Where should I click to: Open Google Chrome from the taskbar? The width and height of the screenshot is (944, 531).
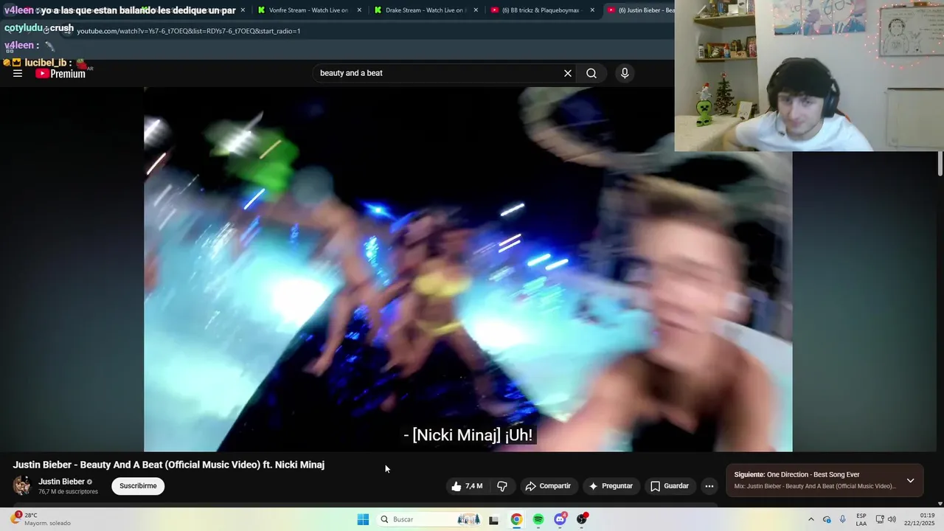(516, 519)
